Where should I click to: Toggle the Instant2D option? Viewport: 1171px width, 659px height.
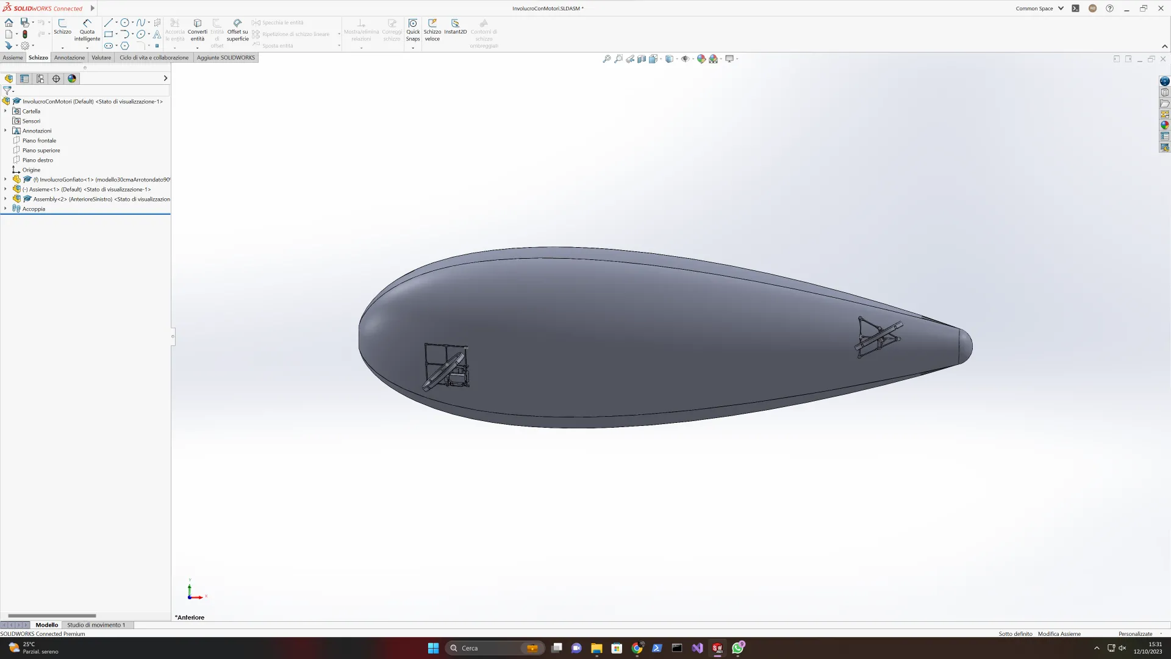click(x=455, y=27)
